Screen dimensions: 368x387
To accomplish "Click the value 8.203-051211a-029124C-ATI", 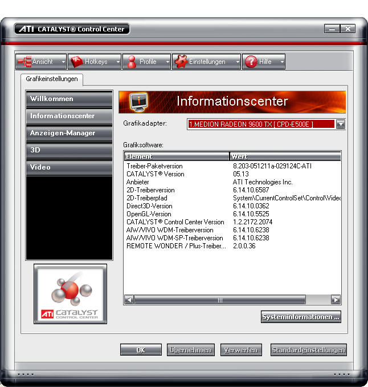I will (x=272, y=166).
